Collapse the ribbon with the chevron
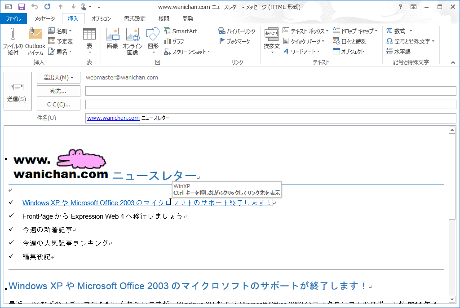The height and width of the screenshot is (308, 460). (x=453, y=62)
